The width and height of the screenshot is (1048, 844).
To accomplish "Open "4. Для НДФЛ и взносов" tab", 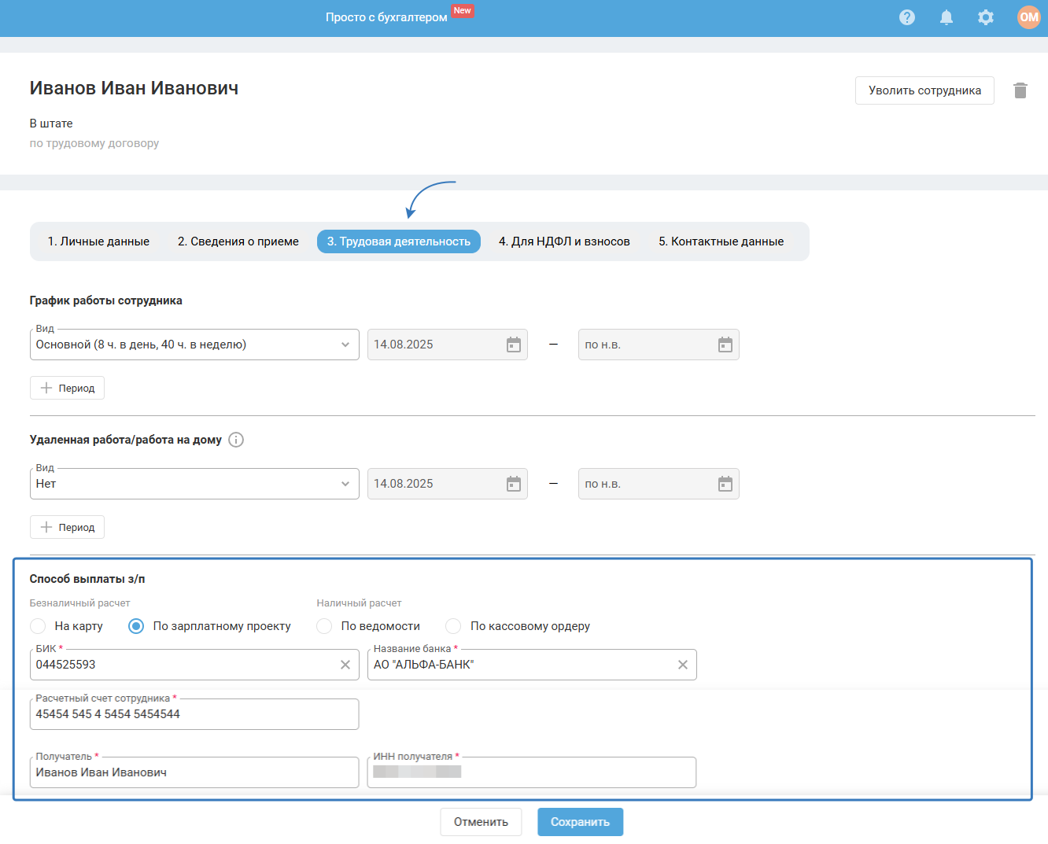I will [564, 241].
